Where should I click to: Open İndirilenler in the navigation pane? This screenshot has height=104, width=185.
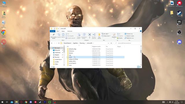point(58,53)
